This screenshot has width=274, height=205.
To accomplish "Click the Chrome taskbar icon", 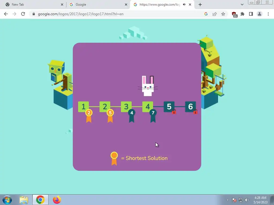I will [x=40, y=200].
